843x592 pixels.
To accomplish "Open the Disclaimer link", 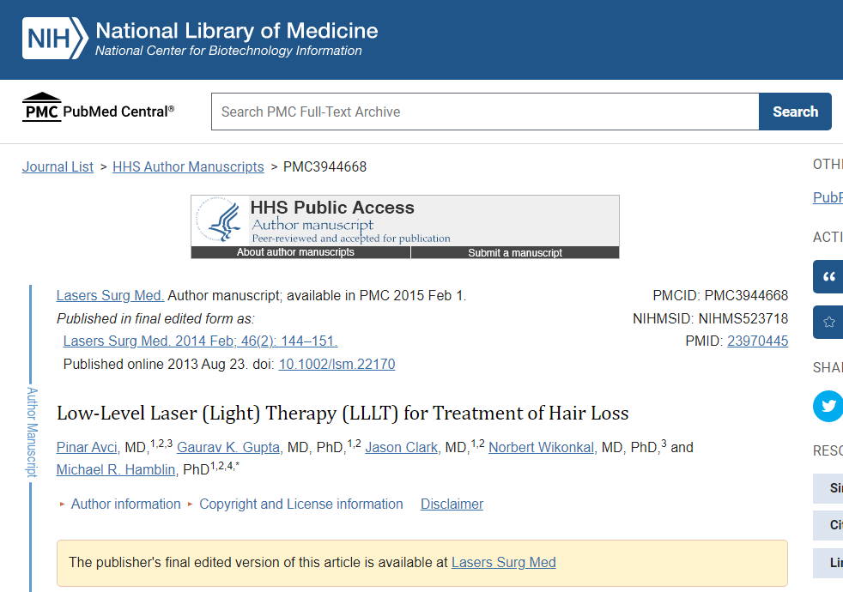I will [x=452, y=504].
